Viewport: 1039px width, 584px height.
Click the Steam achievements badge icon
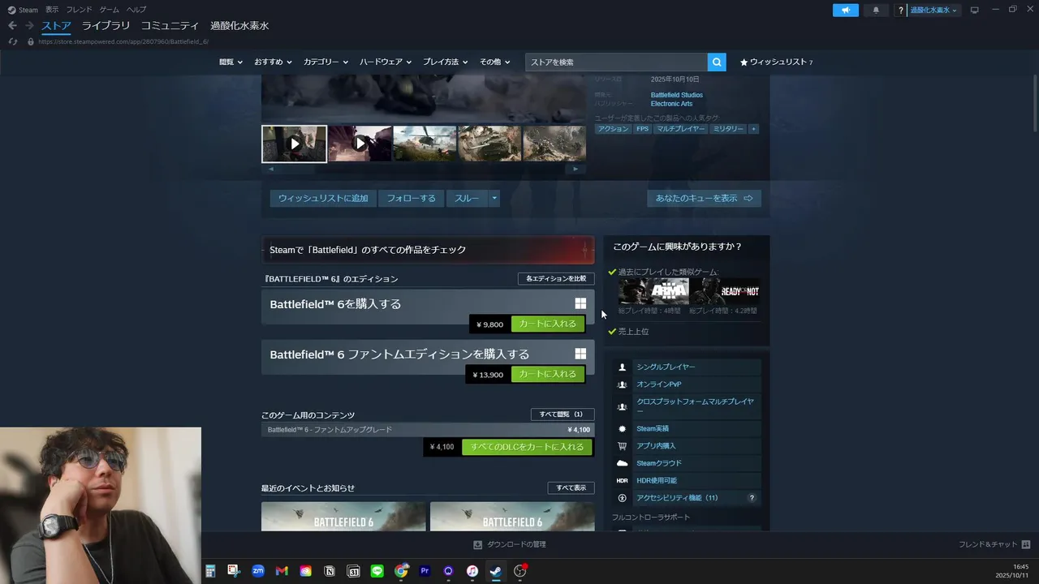coord(623,428)
